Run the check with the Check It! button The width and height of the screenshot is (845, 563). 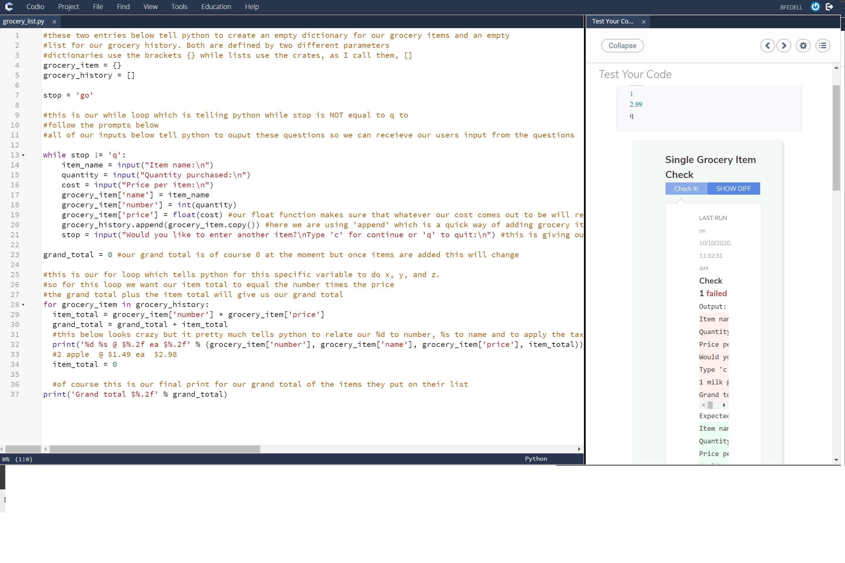[x=685, y=188]
